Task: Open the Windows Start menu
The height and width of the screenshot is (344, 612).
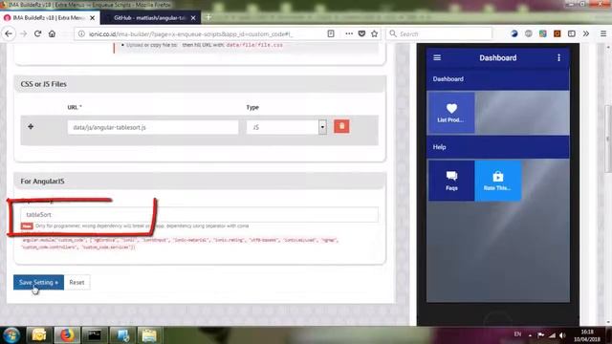Action: 11,335
